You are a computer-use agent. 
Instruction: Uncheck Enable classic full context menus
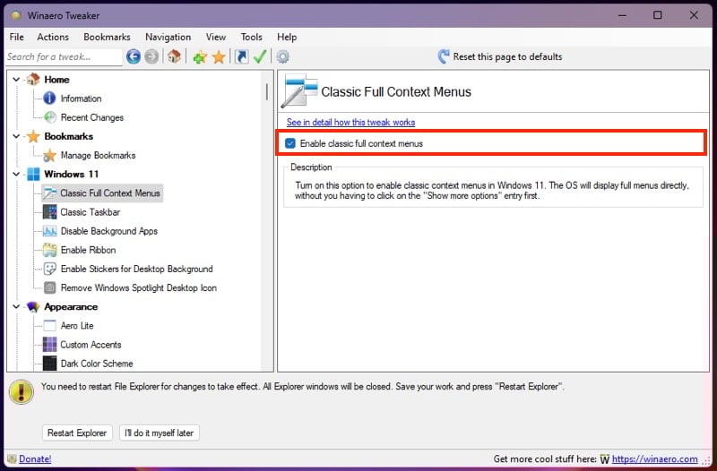tap(289, 143)
